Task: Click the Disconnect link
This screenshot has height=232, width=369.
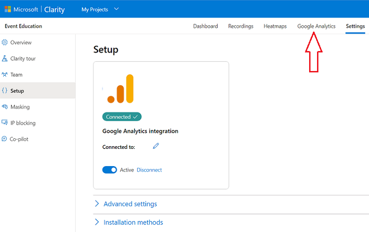Action: tap(149, 170)
